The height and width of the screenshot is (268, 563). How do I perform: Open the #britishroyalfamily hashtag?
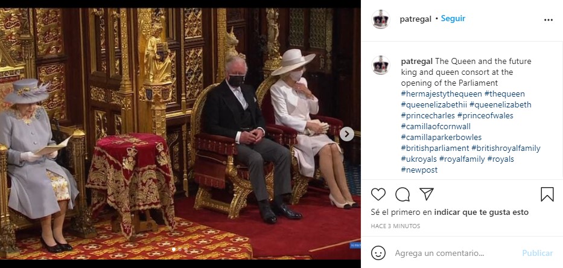point(506,148)
